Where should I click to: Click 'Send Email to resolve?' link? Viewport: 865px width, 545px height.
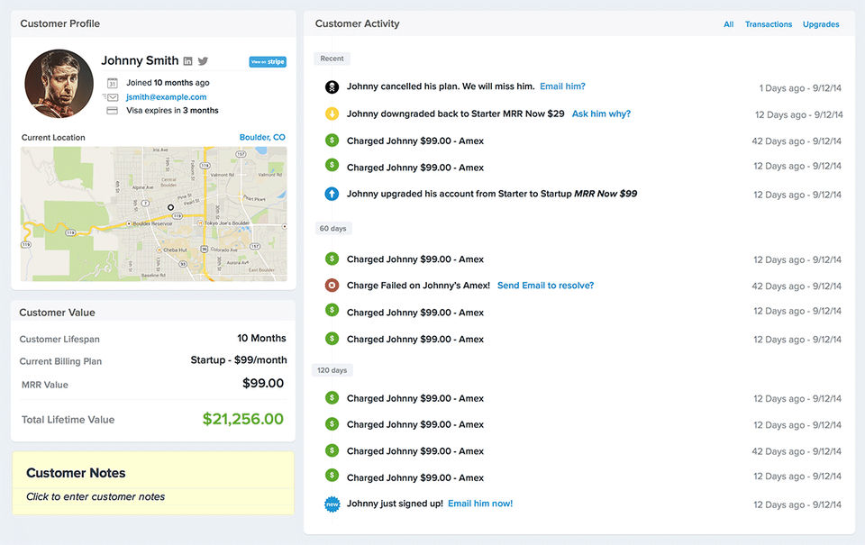[545, 286]
